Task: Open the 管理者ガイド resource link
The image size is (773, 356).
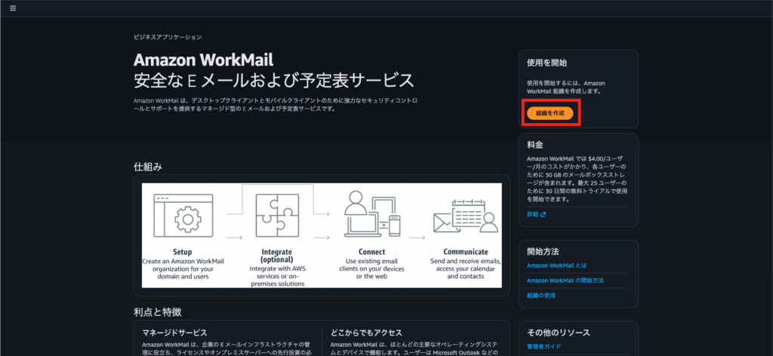Action: coord(544,346)
